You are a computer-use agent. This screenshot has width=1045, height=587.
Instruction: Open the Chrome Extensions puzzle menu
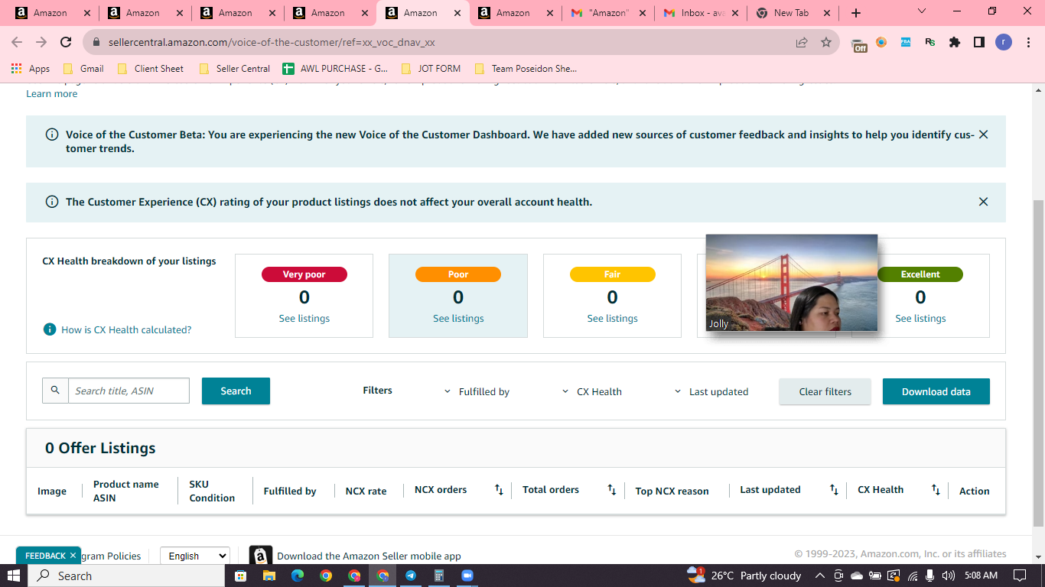click(955, 43)
